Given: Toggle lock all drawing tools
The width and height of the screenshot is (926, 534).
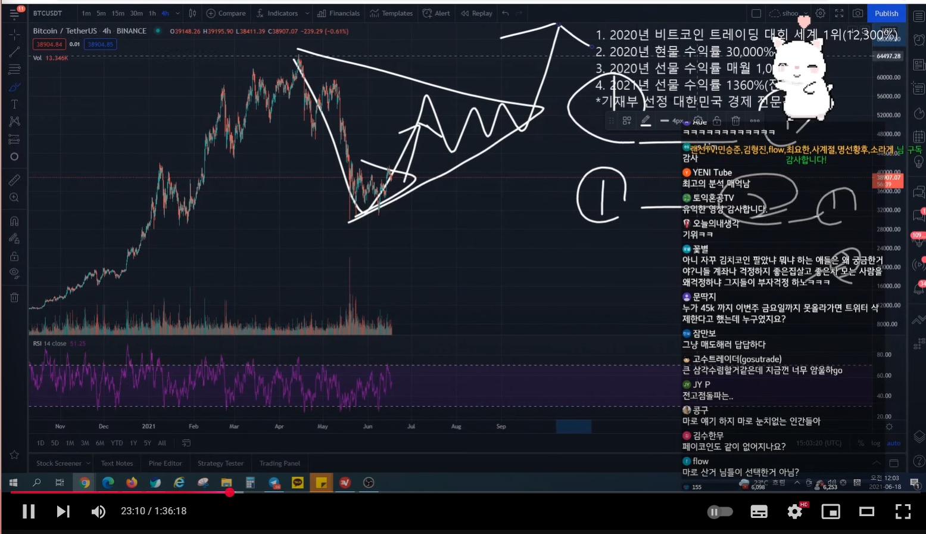Looking at the screenshot, I should pos(14,256).
